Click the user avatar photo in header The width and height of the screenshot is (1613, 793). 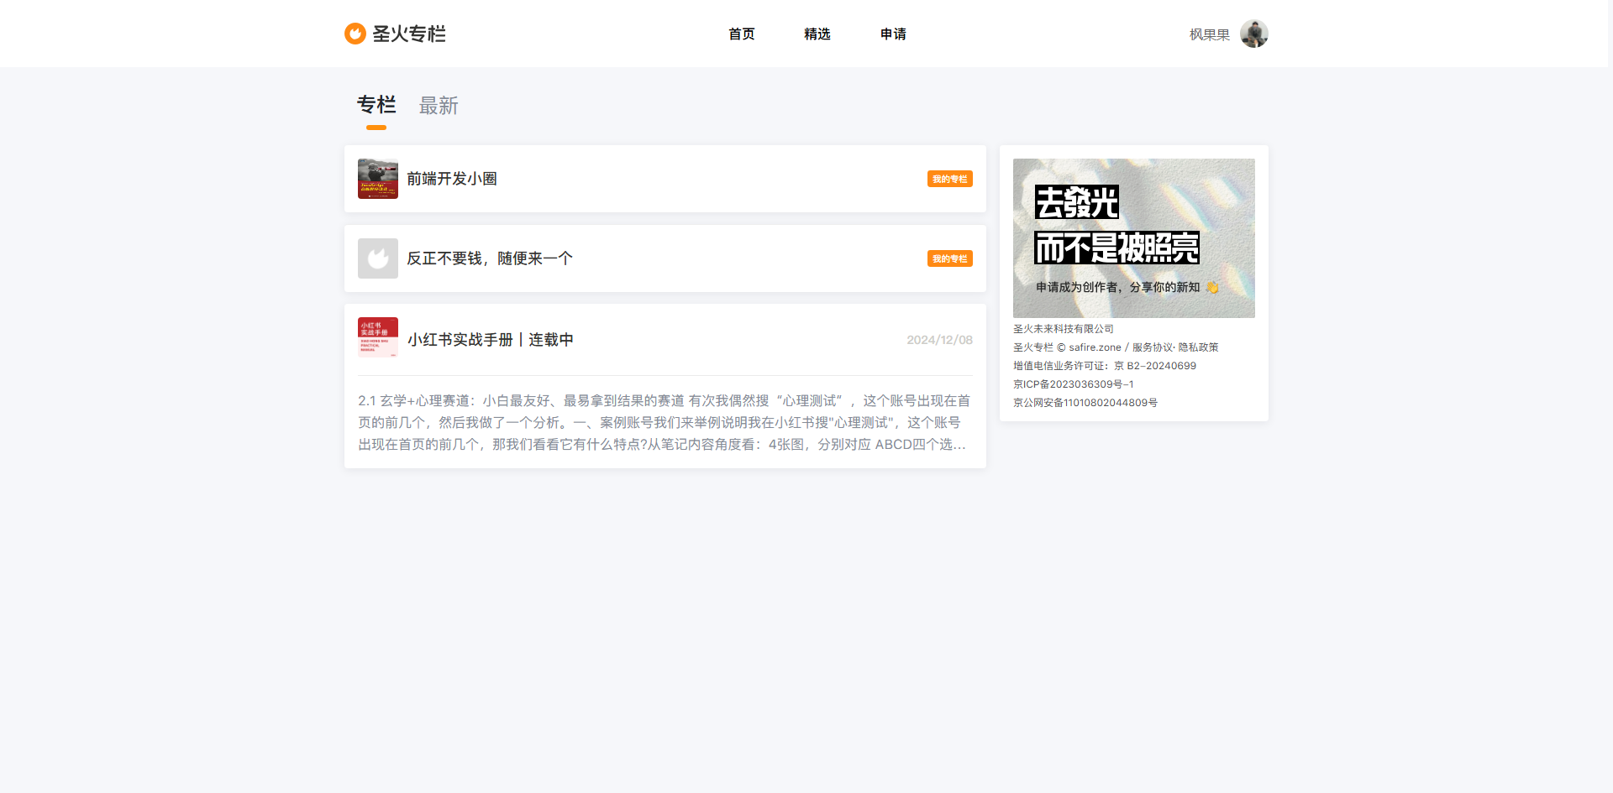click(1253, 34)
